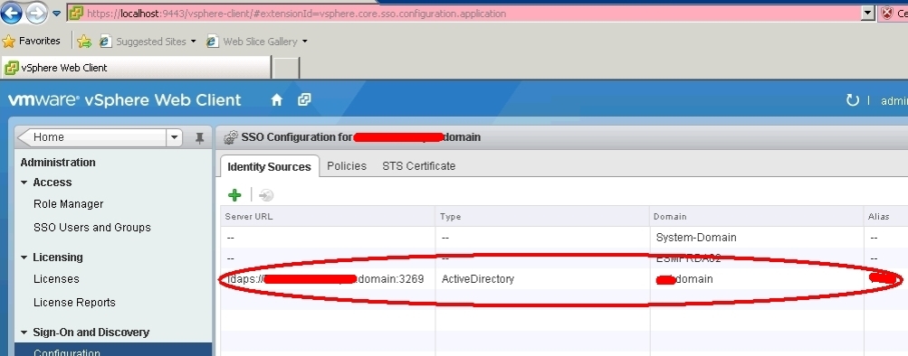Image resolution: width=908 pixels, height=356 pixels.
Task: Switch to the Policies tab
Action: [347, 166]
